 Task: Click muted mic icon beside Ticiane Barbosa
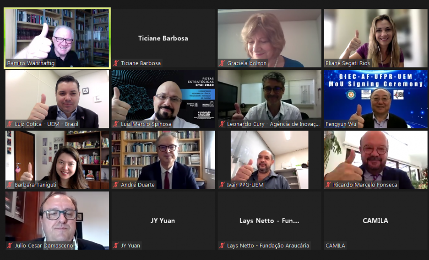pyautogui.click(x=116, y=63)
